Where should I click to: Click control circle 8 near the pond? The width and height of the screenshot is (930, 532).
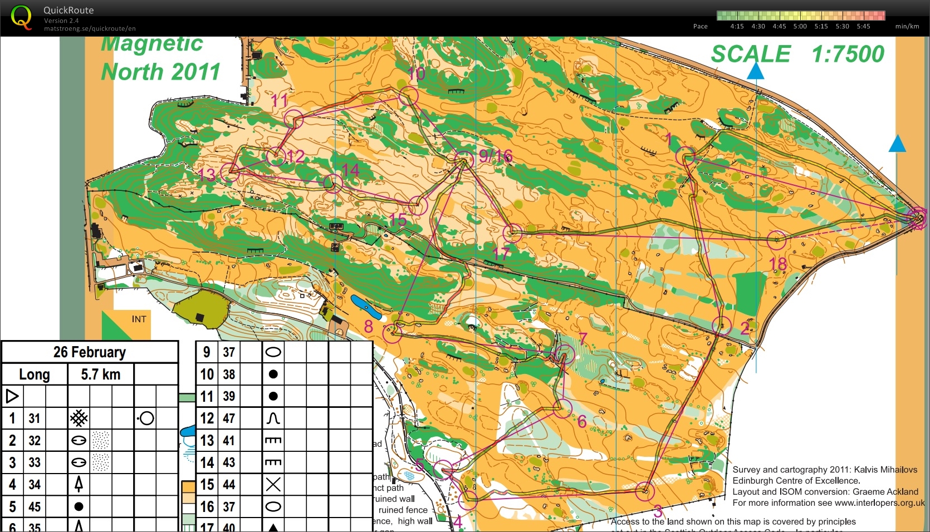(392, 333)
